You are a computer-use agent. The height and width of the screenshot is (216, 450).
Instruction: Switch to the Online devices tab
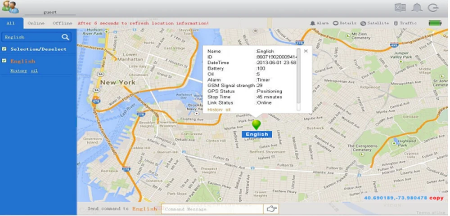36,23
